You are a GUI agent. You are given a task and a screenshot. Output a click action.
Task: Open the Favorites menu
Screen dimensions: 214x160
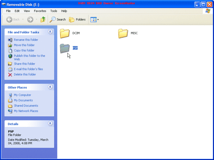(40, 11)
